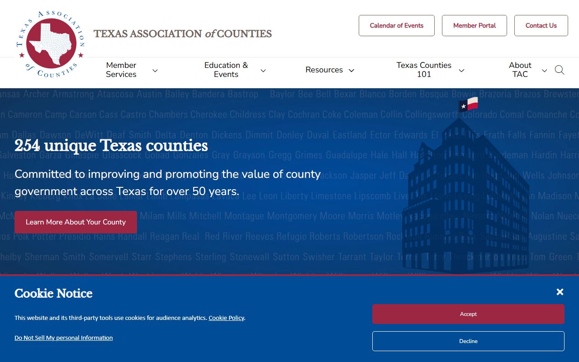Screen dimensions: 579x362
Task: Accept the cookies
Action: click(x=468, y=314)
